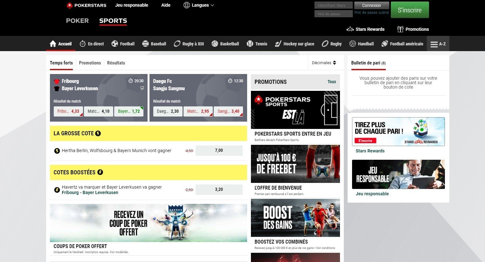Viewport: 485px width, 262px height.
Task: Click the PokerStars Sports est là banner
Action: coord(295,110)
